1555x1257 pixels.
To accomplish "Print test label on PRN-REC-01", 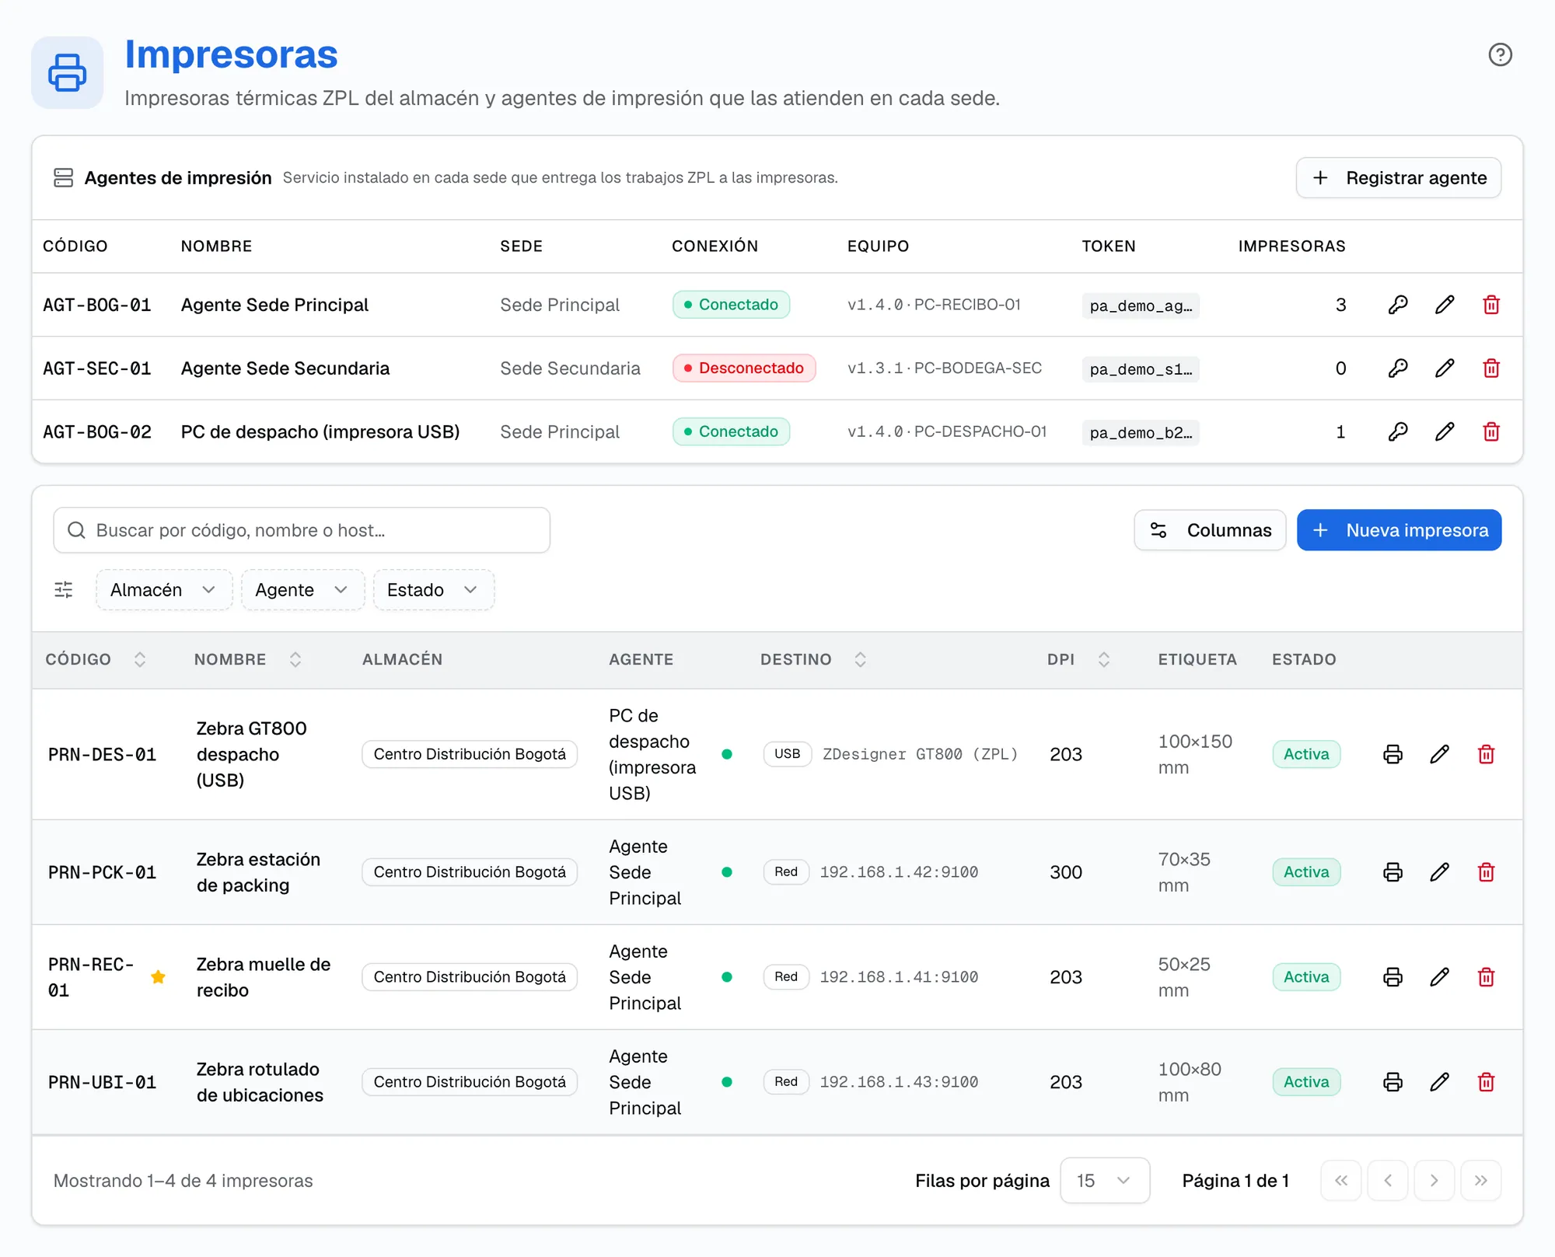I will pyautogui.click(x=1393, y=977).
